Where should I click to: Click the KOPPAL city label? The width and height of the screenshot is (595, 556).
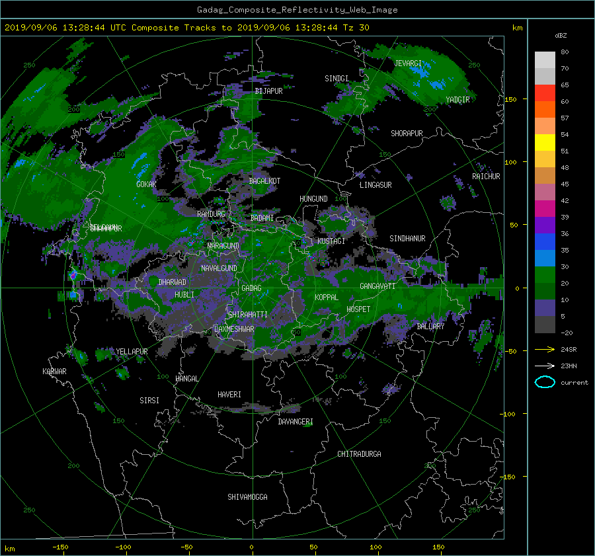click(x=327, y=297)
